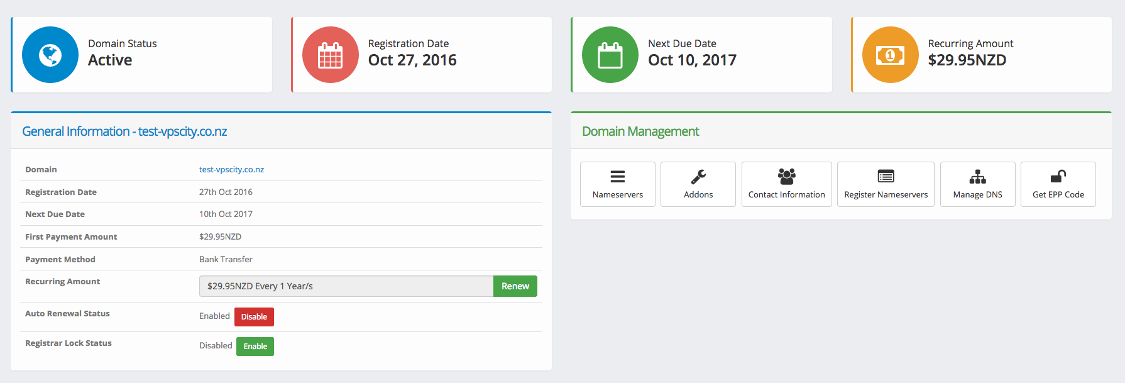1125x383 pixels.
Task: Click the Get EPP Code unlock icon
Action: pos(1058,177)
